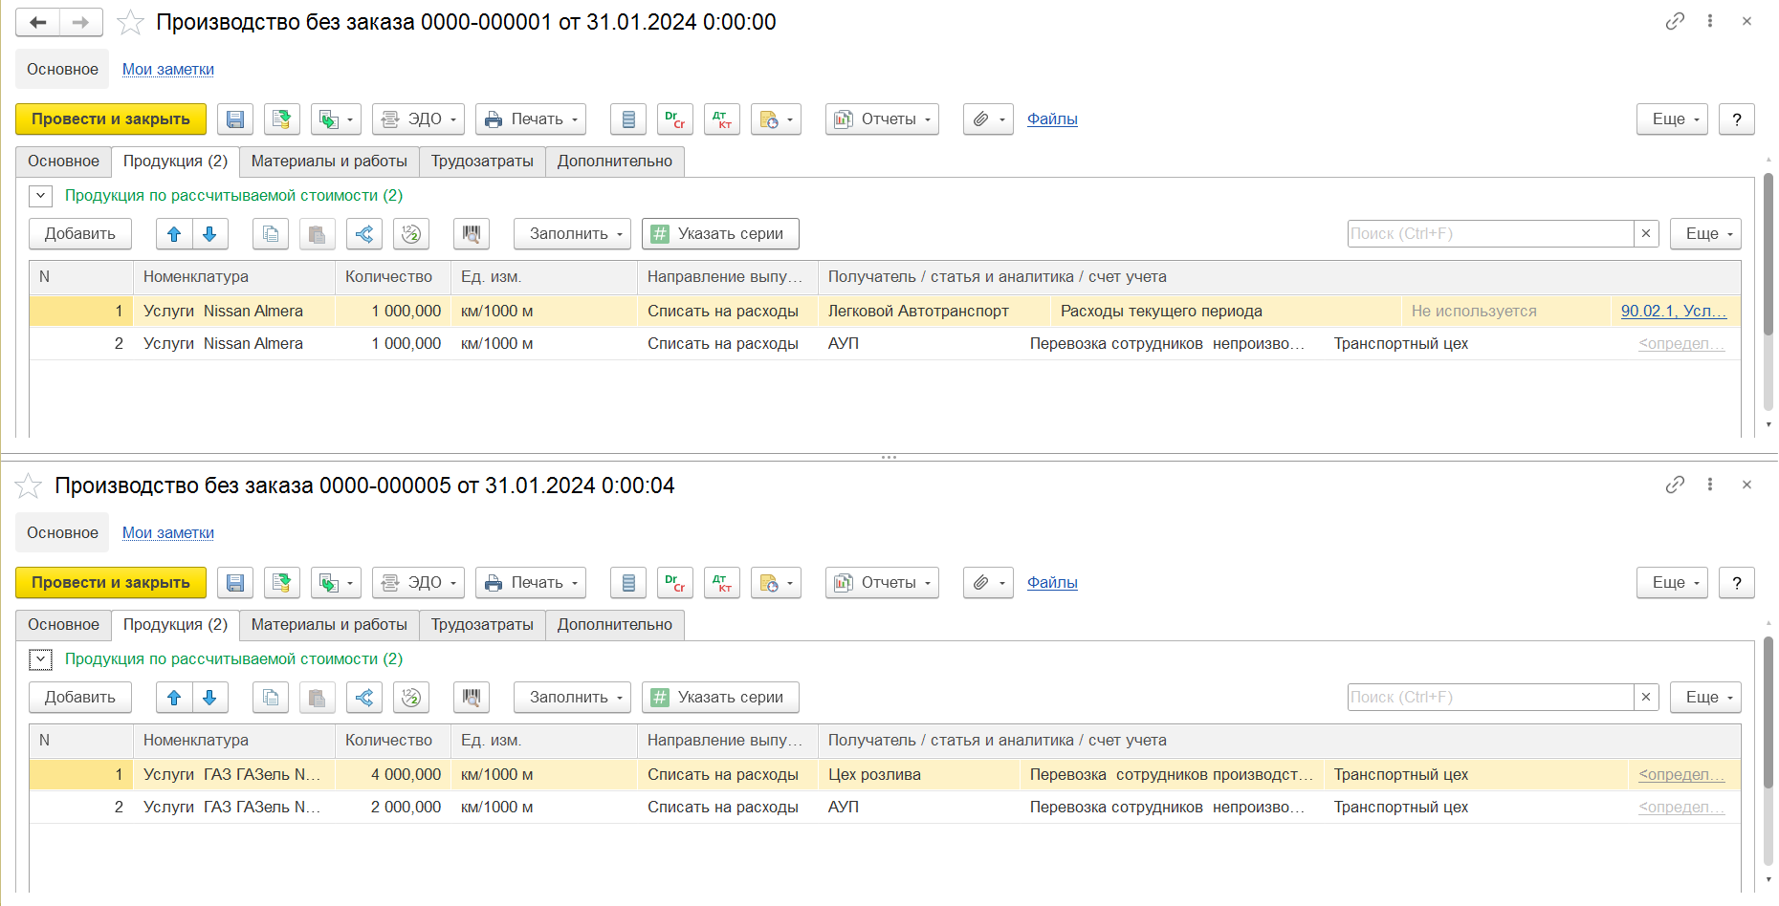Star document 0000-000005 as favorite
Screen dimensions: 1779x906
(x=29, y=485)
